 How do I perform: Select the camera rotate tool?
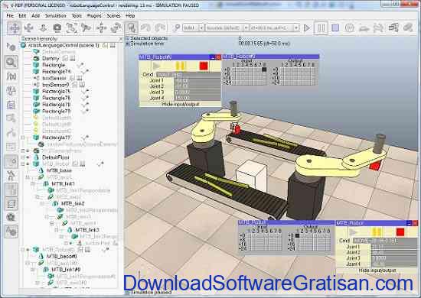click(29, 28)
